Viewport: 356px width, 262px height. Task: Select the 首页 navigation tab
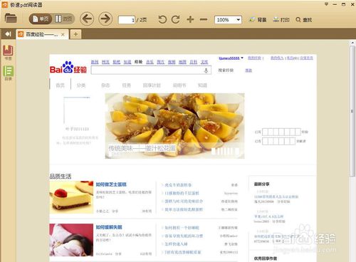click(x=60, y=85)
